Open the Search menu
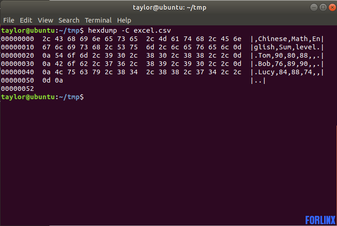The width and height of the screenshot is (337, 226). [x=69, y=20]
